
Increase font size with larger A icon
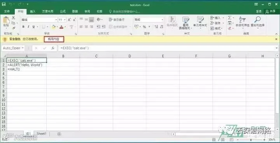(69, 19)
